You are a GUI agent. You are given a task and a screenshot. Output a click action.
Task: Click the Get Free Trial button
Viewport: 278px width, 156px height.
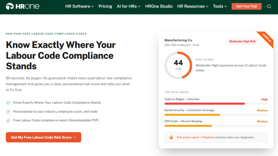click(247, 7)
